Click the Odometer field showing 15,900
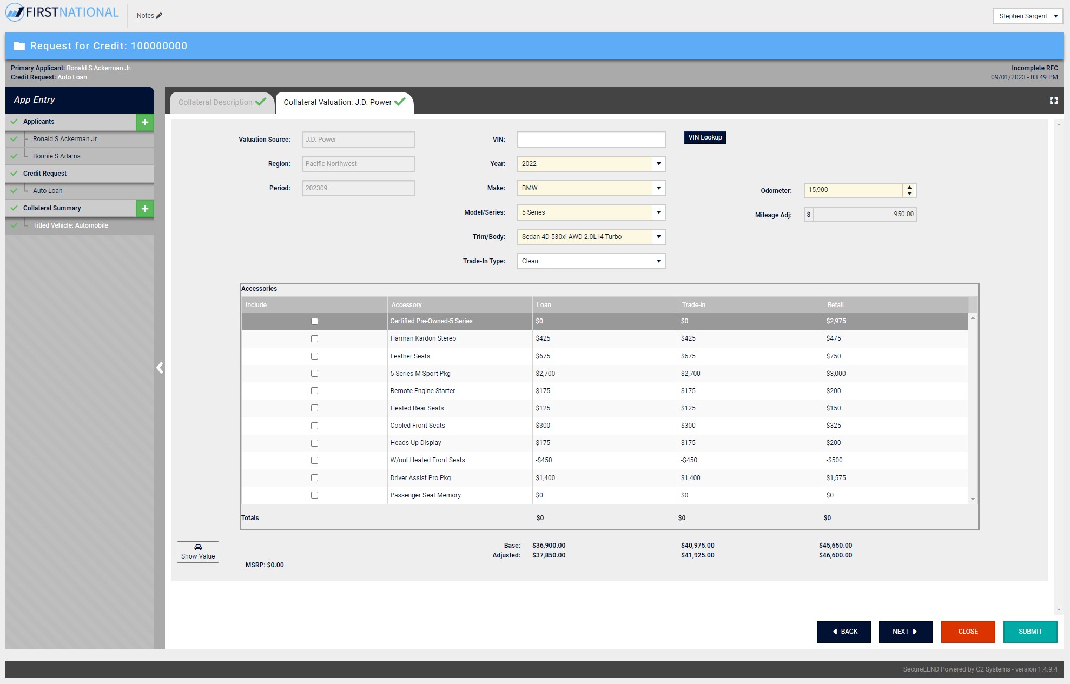This screenshot has width=1070, height=684. (x=853, y=190)
